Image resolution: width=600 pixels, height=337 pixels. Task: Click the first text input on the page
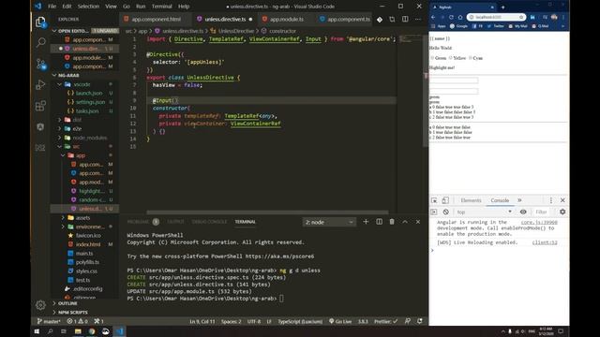click(x=454, y=81)
